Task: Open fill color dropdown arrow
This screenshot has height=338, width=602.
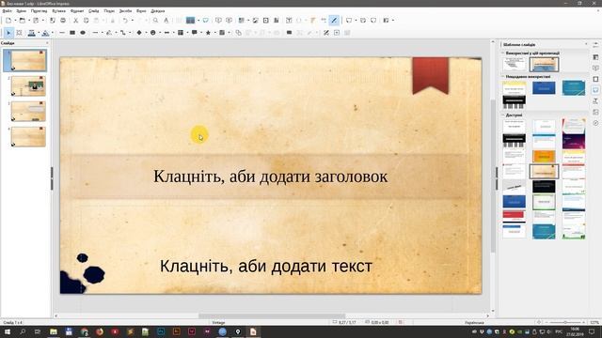Action: pyautogui.click(x=53, y=33)
